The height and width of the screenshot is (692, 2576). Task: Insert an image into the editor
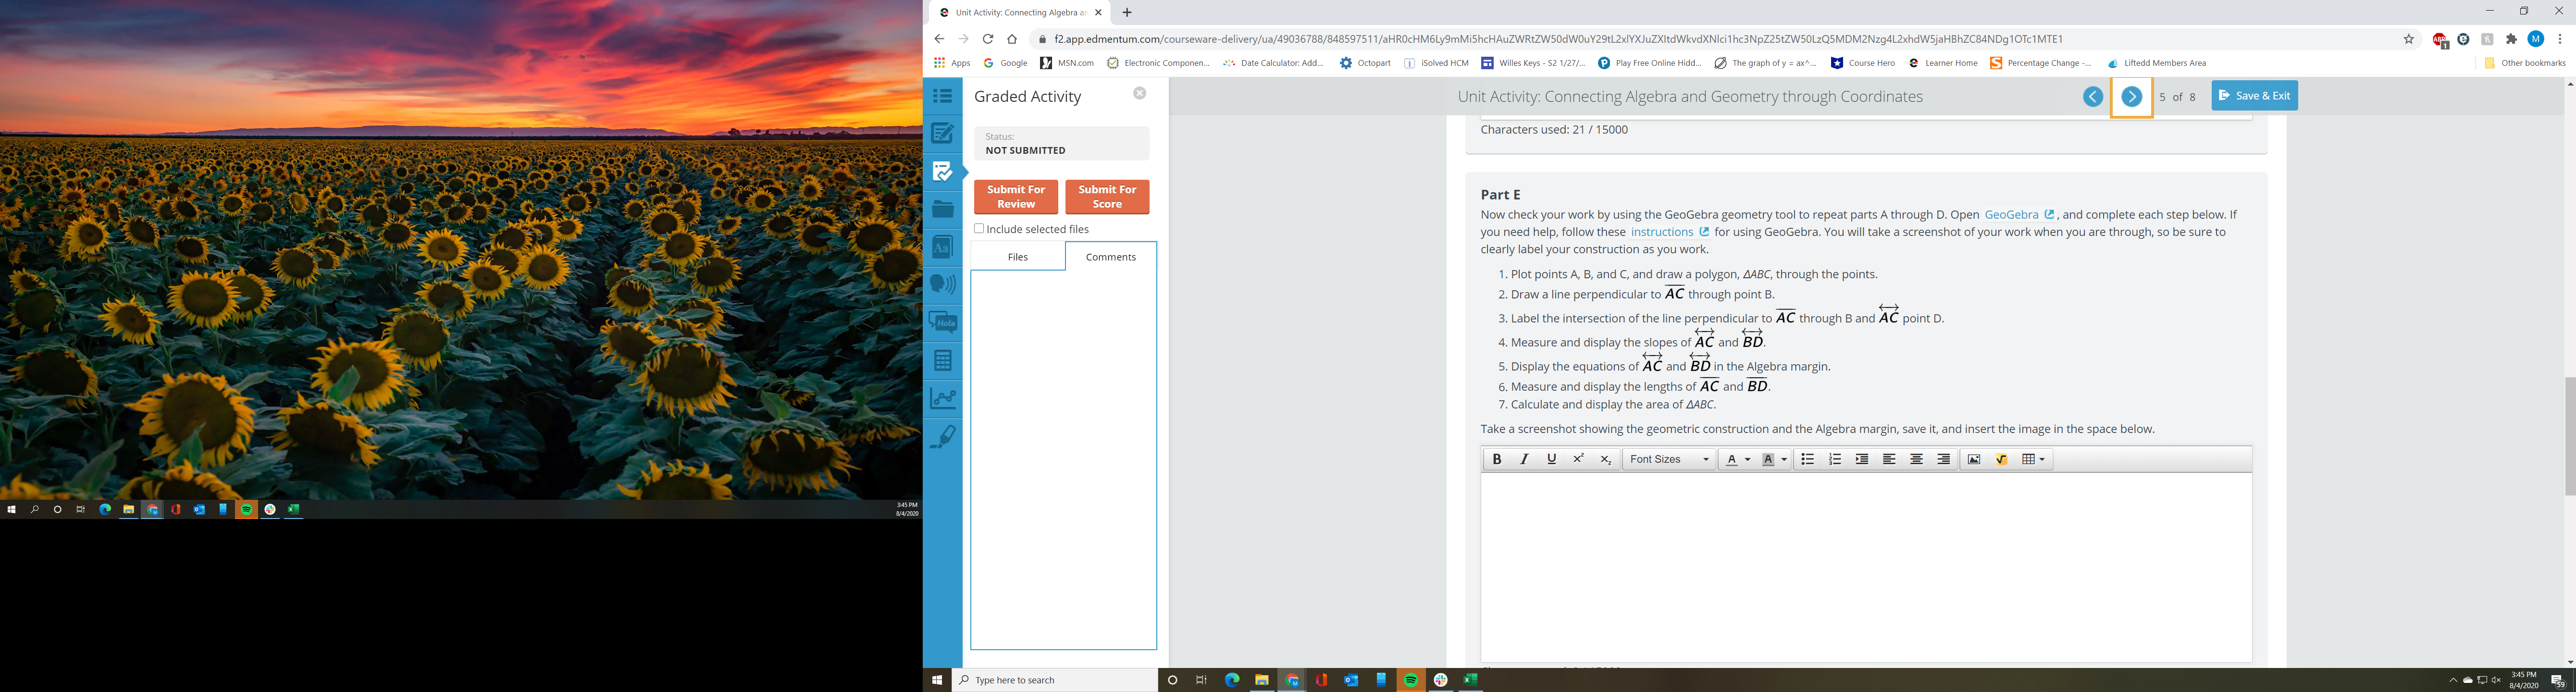click(1973, 459)
